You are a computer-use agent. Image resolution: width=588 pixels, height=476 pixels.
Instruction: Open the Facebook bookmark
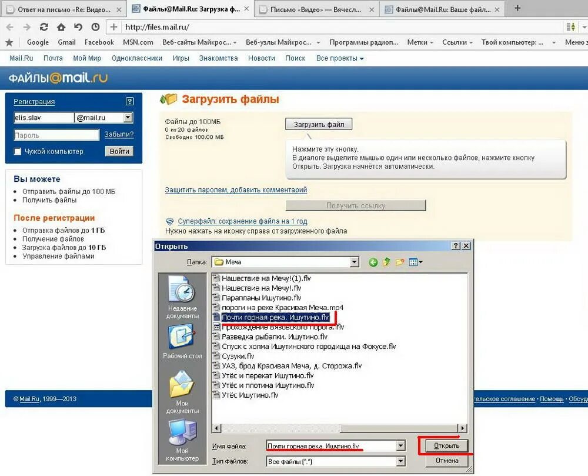pos(99,42)
